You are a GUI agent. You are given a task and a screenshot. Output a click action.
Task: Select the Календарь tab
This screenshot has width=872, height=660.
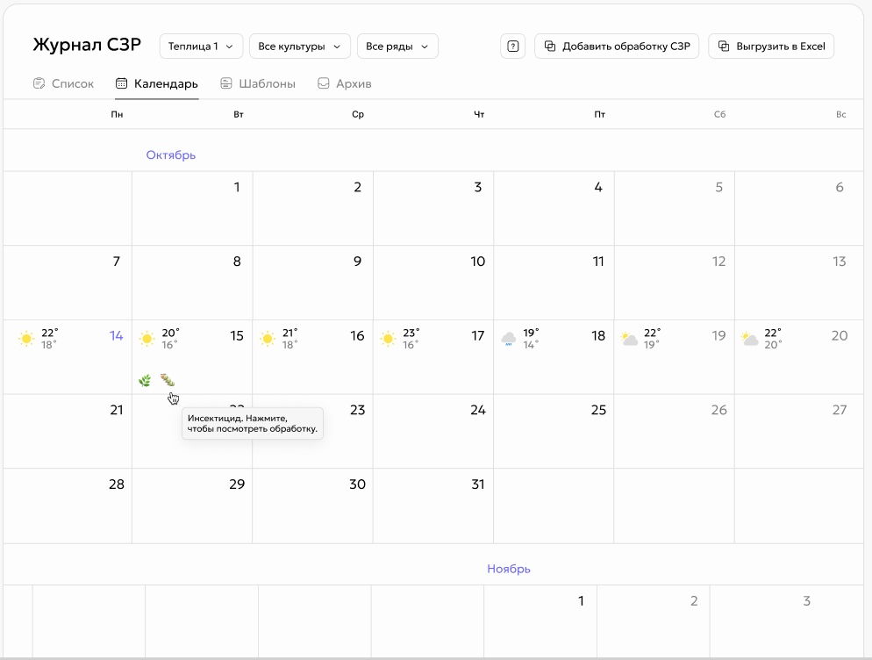pos(157,83)
